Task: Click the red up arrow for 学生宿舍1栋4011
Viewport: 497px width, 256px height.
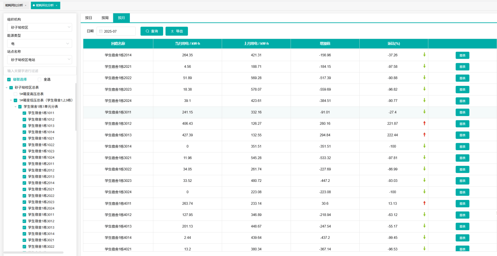Action: click(x=424, y=203)
